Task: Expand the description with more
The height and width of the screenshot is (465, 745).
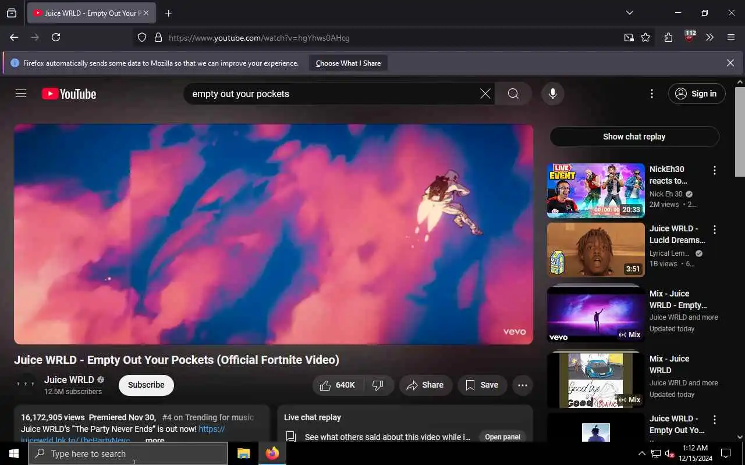Action: (155, 440)
